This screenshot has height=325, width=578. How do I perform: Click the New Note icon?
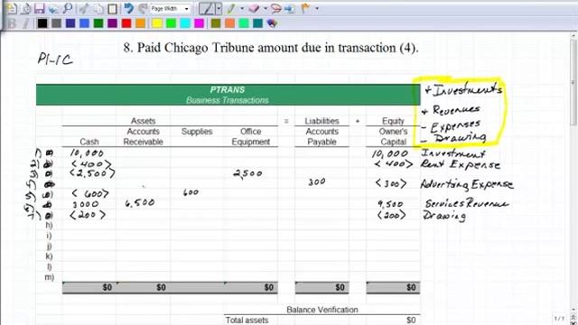(x=12, y=8)
